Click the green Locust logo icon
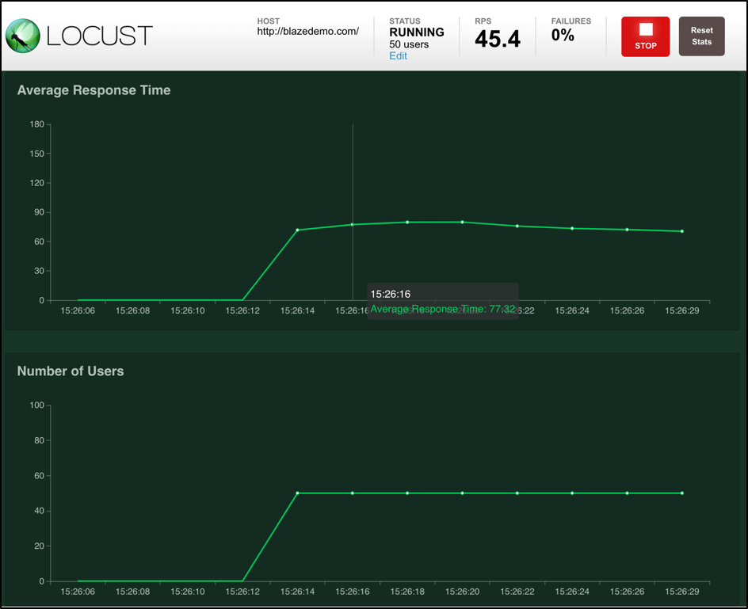This screenshot has width=748, height=609. click(23, 36)
